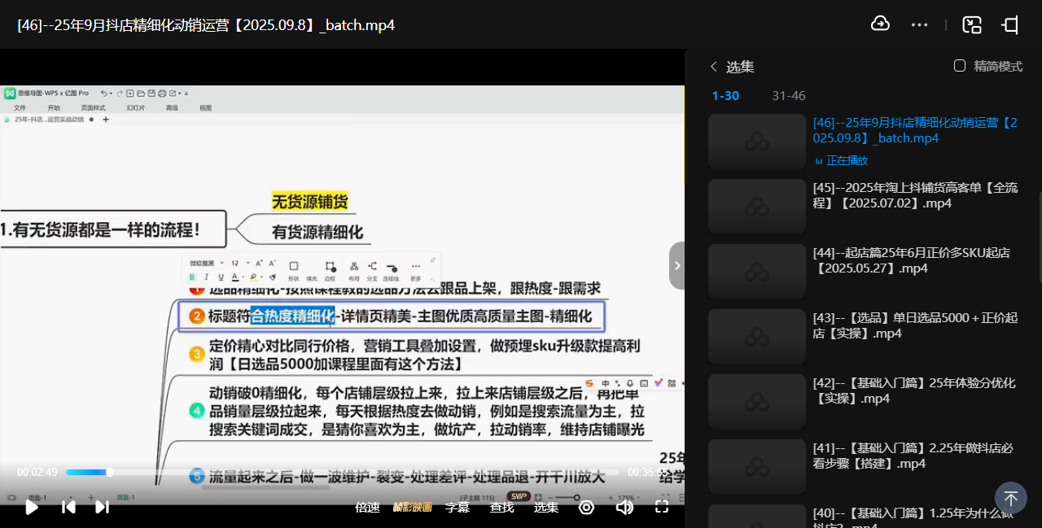Screen dimensions: 1042x528
Task: Skip to the next video
Action: (102, 507)
